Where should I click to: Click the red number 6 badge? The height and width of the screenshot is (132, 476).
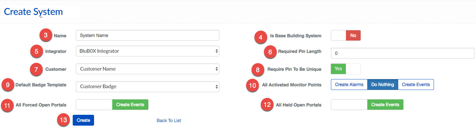[270, 52]
